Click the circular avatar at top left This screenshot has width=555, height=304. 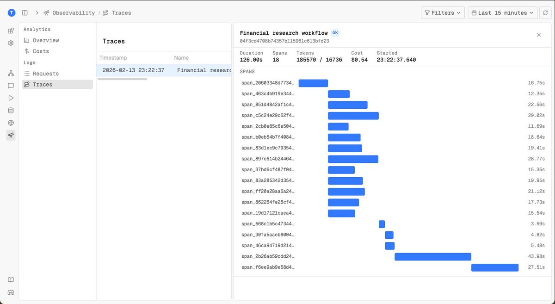click(x=11, y=12)
